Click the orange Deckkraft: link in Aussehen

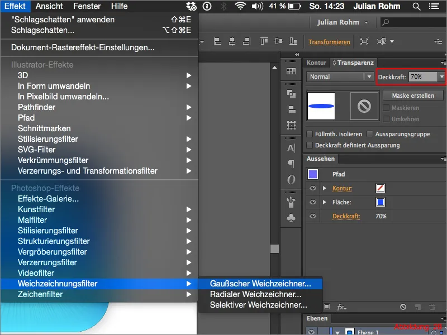click(346, 216)
